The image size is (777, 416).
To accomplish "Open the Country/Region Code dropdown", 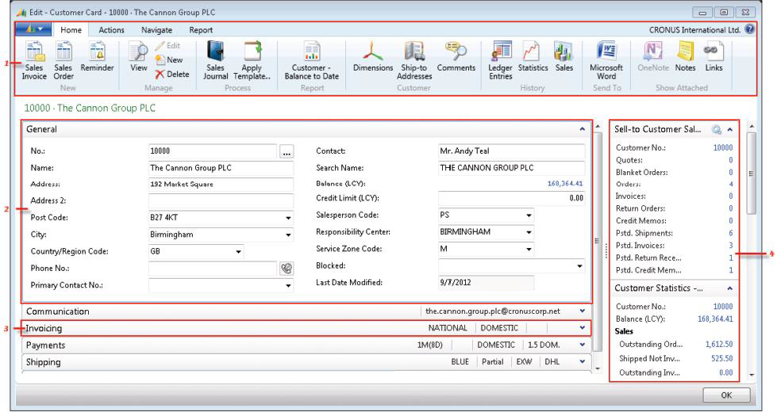I will (238, 251).
